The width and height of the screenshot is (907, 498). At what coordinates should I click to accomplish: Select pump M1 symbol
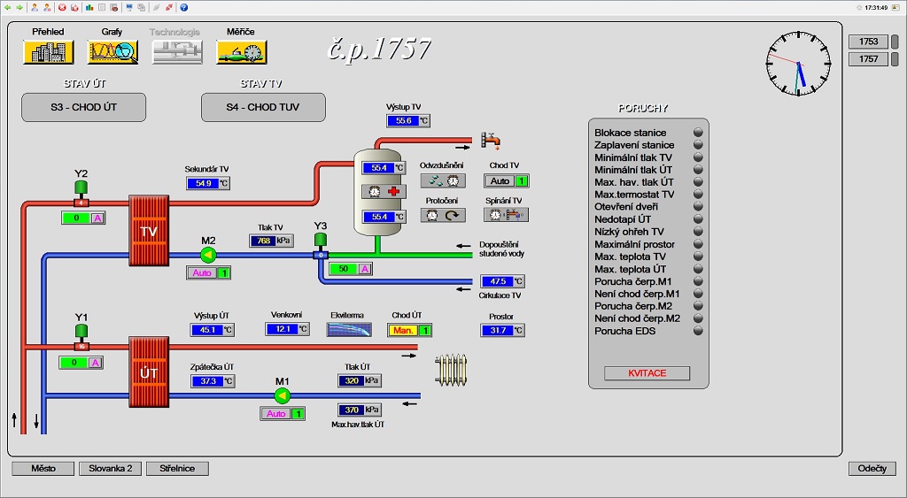coord(282,395)
